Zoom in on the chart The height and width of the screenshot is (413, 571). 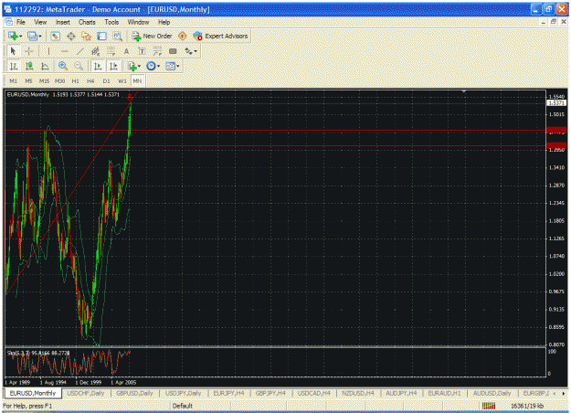[x=63, y=67]
